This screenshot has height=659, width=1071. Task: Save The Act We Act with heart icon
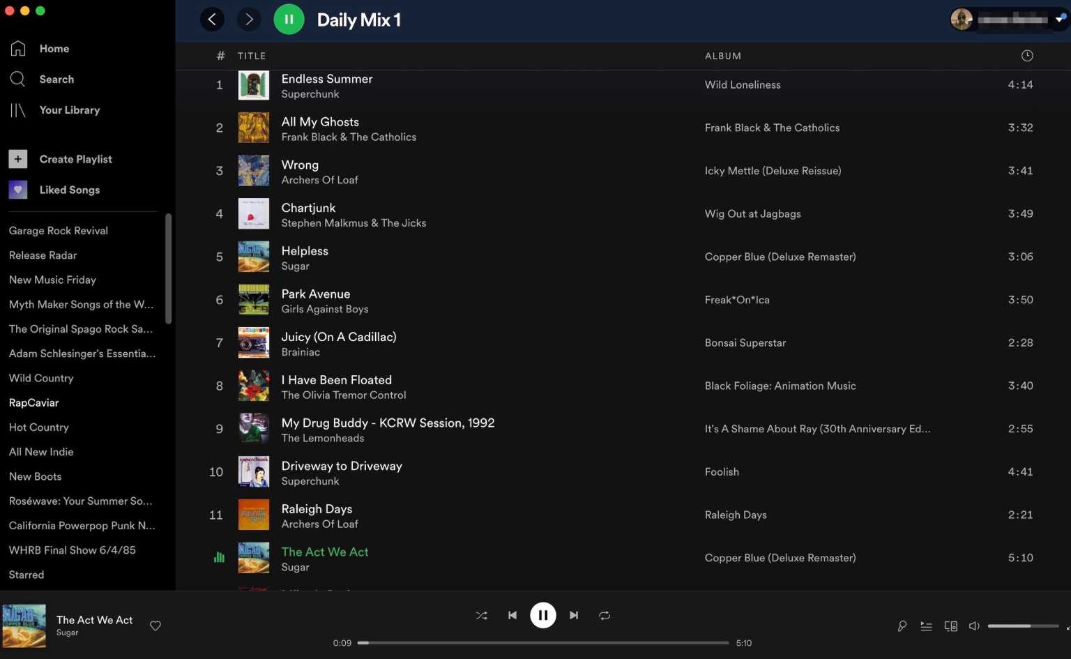pyautogui.click(x=155, y=626)
